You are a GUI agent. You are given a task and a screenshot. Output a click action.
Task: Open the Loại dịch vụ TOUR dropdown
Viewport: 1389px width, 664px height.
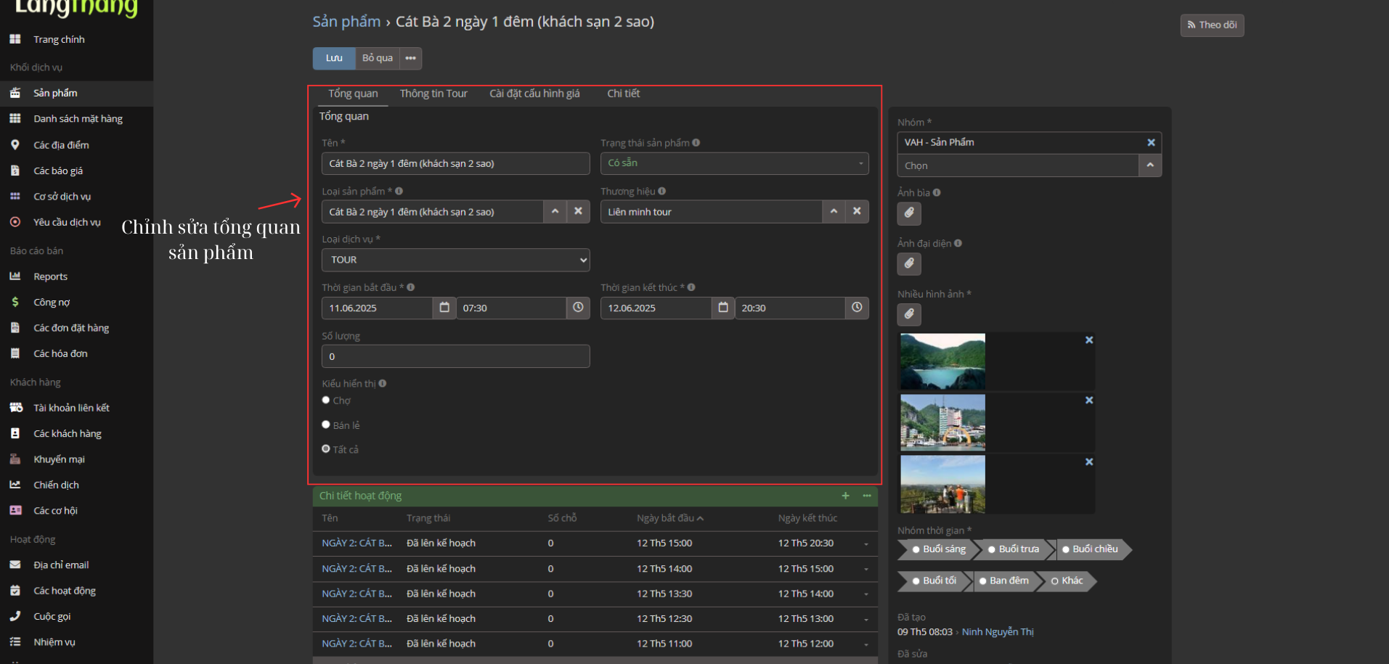[x=455, y=260]
